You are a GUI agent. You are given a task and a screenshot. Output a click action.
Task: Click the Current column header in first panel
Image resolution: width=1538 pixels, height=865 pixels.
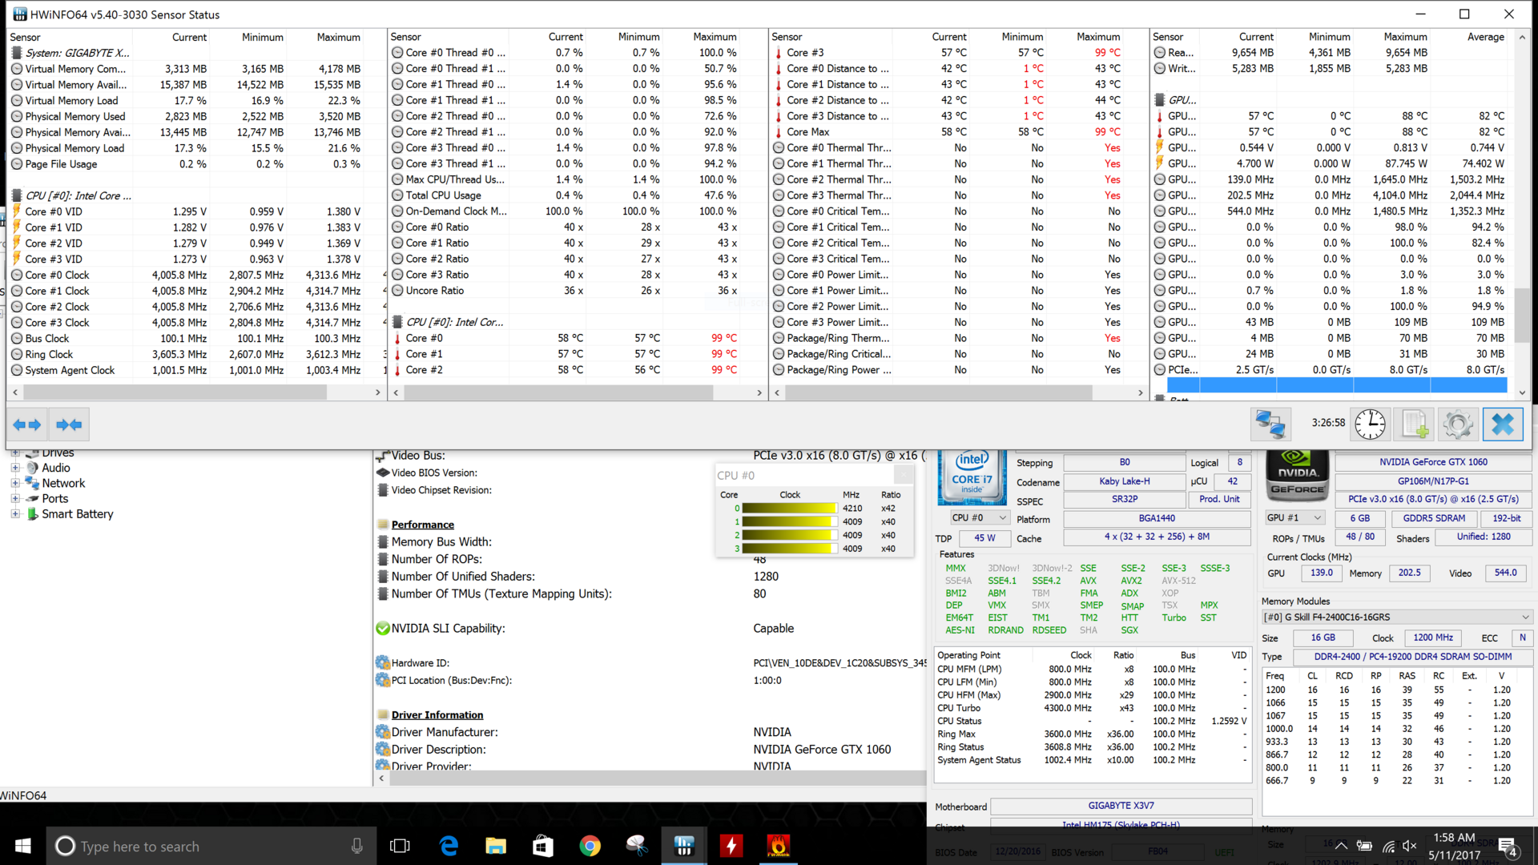(x=189, y=37)
